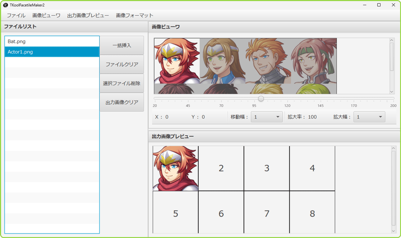
Task: Click the image viewer vertical scrollbar thumb
Action: 392,57
